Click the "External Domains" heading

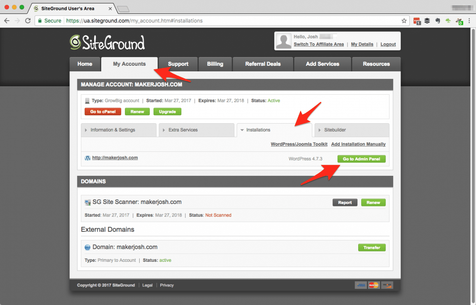click(x=107, y=230)
